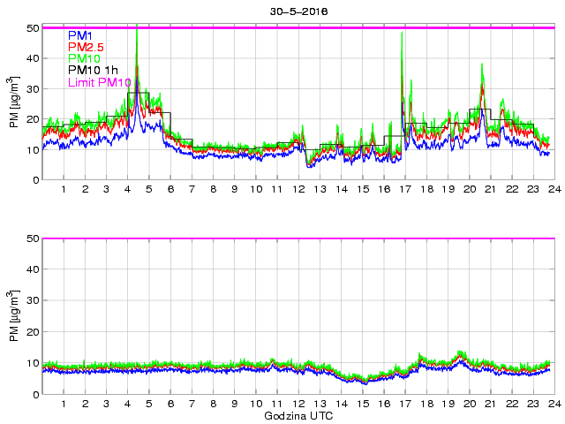Click y-axis value 40 on the upper chart
The width and height of the screenshot is (565, 424).
[33, 58]
